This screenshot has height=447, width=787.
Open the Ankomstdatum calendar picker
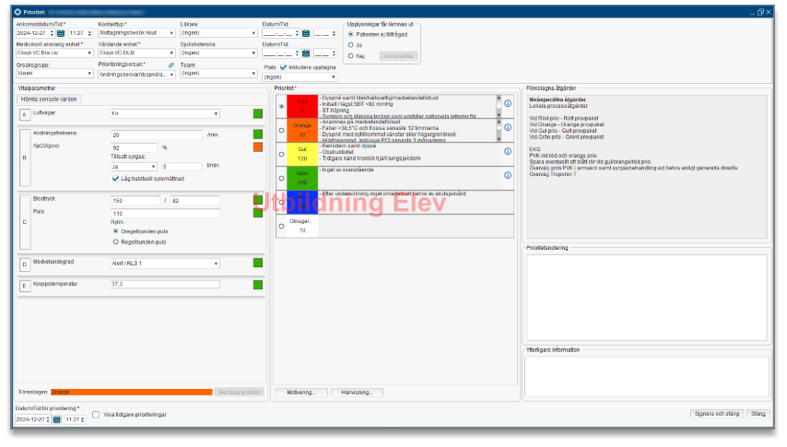point(61,32)
